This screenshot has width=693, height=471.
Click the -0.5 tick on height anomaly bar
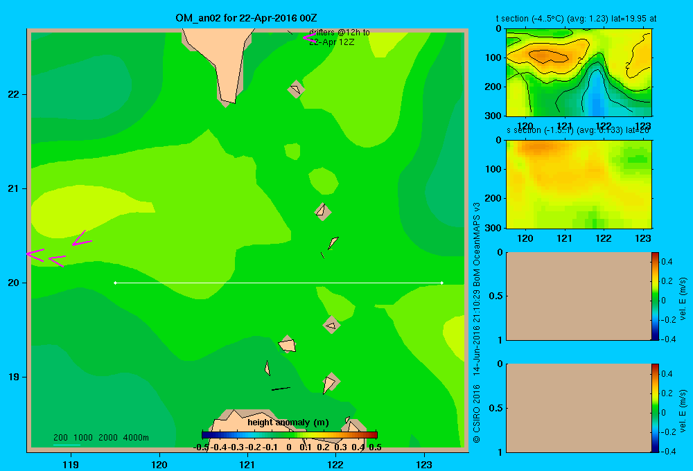point(201,447)
